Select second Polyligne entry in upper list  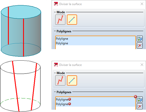pyautogui.click(x=95, y=43)
